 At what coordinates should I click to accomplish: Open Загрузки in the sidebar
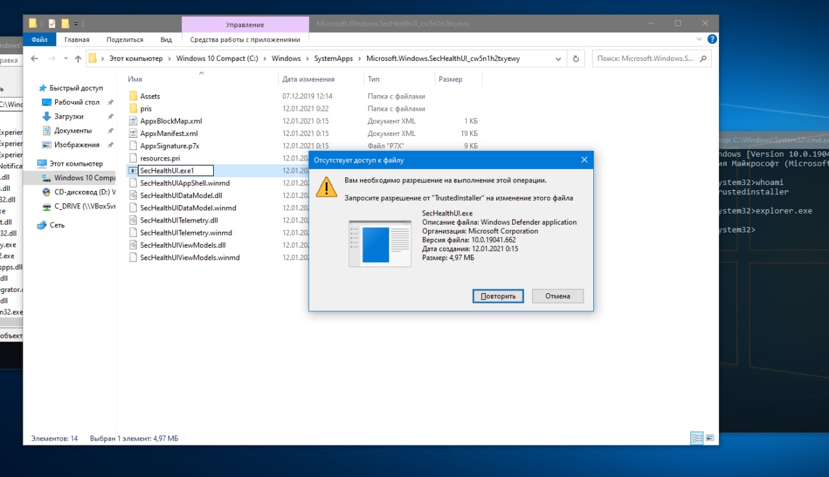69,116
